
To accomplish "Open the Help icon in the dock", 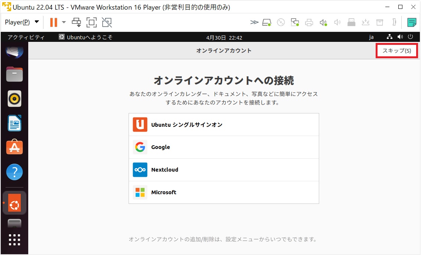I will [x=14, y=172].
